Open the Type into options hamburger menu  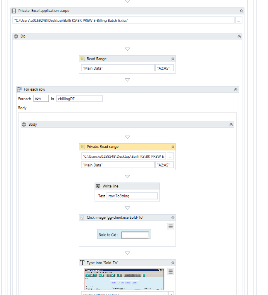pyautogui.click(x=171, y=272)
